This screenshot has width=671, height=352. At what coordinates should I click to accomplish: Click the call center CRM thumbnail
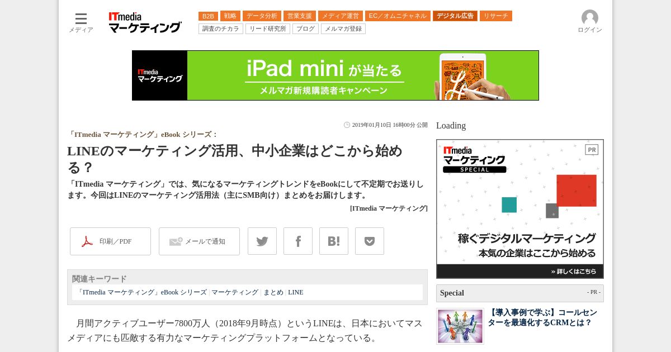[460, 326]
